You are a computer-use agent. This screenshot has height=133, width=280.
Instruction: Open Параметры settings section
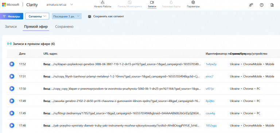tap(193, 4)
